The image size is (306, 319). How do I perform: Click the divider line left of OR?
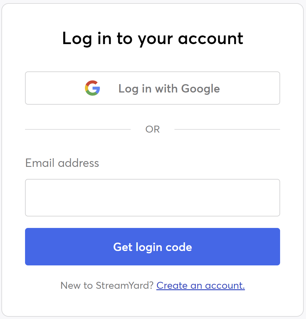[78, 129]
